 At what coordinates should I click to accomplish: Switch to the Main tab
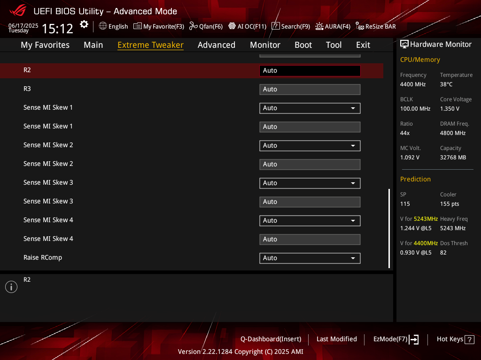pyautogui.click(x=93, y=45)
